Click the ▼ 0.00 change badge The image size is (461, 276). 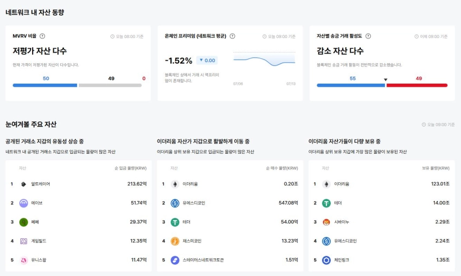pos(207,60)
